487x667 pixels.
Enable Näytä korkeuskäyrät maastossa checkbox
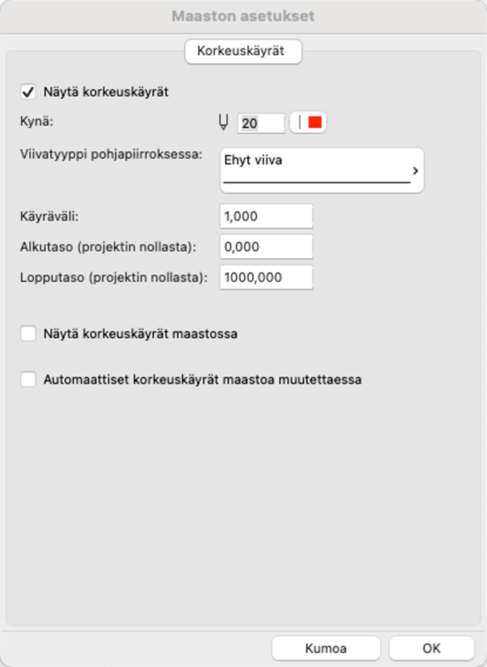(x=29, y=335)
